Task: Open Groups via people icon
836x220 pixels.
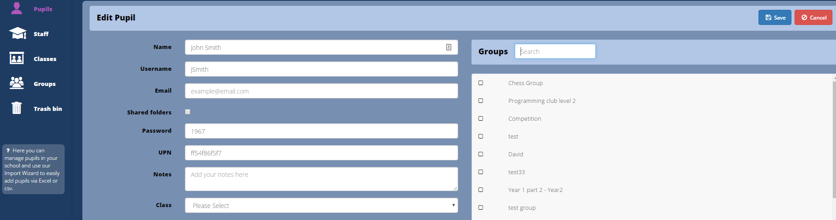Action: click(x=17, y=83)
